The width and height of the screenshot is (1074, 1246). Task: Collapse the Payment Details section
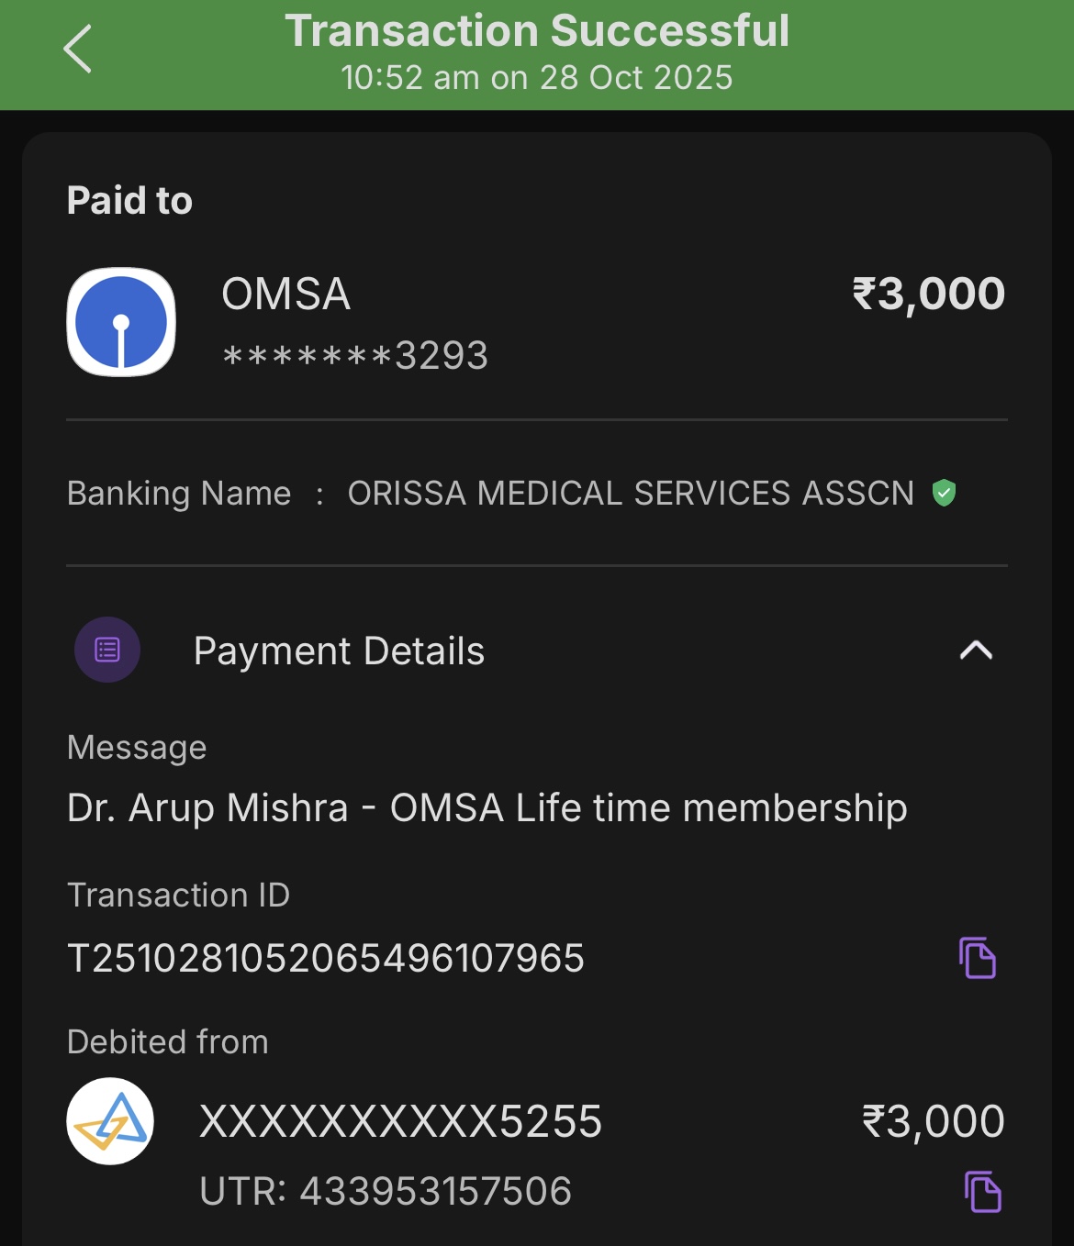click(x=976, y=651)
